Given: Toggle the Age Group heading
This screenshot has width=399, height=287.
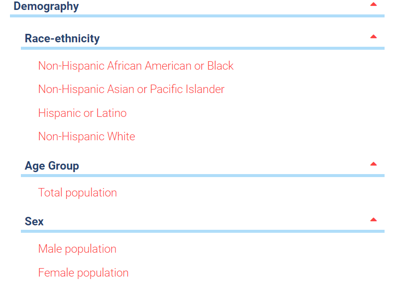Looking at the screenshot, I should [52, 166].
